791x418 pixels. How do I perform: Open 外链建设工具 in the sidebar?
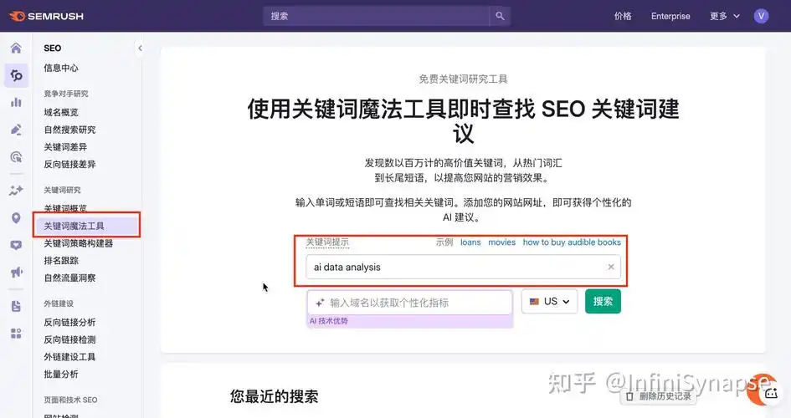click(x=69, y=357)
